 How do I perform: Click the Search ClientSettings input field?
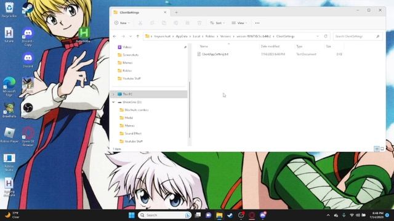point(358,36)
